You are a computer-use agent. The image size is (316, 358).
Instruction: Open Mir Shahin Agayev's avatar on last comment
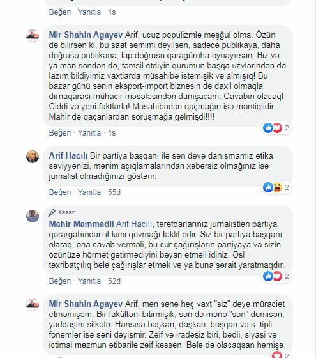point(33,305)
